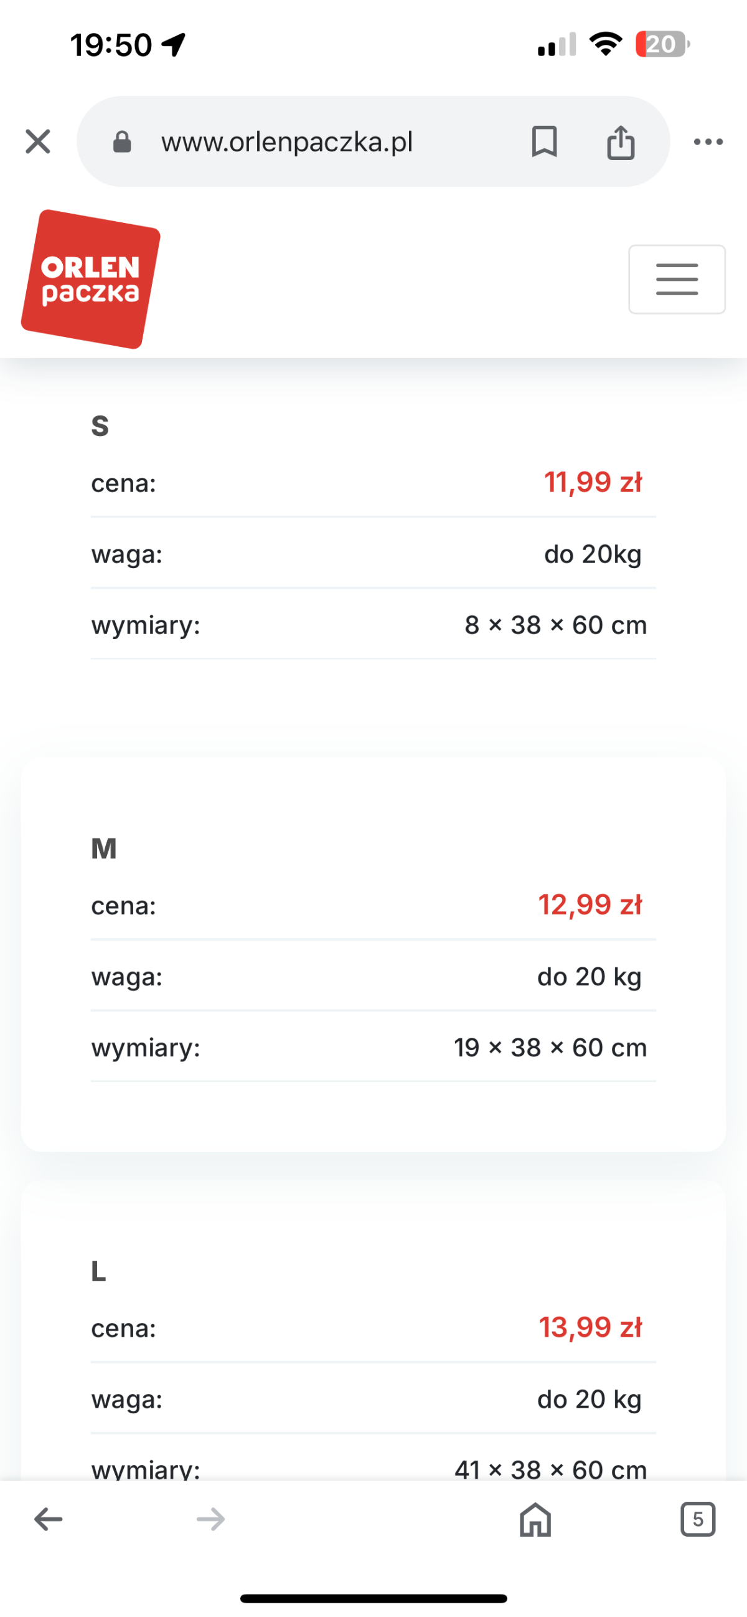This screenshot has height=1617, width=747.
Task: Go forward with the right arrow
Action: 211,1519
